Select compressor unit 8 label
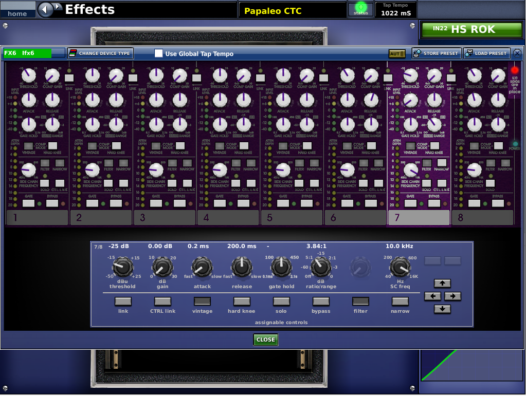 coord(482,218)
